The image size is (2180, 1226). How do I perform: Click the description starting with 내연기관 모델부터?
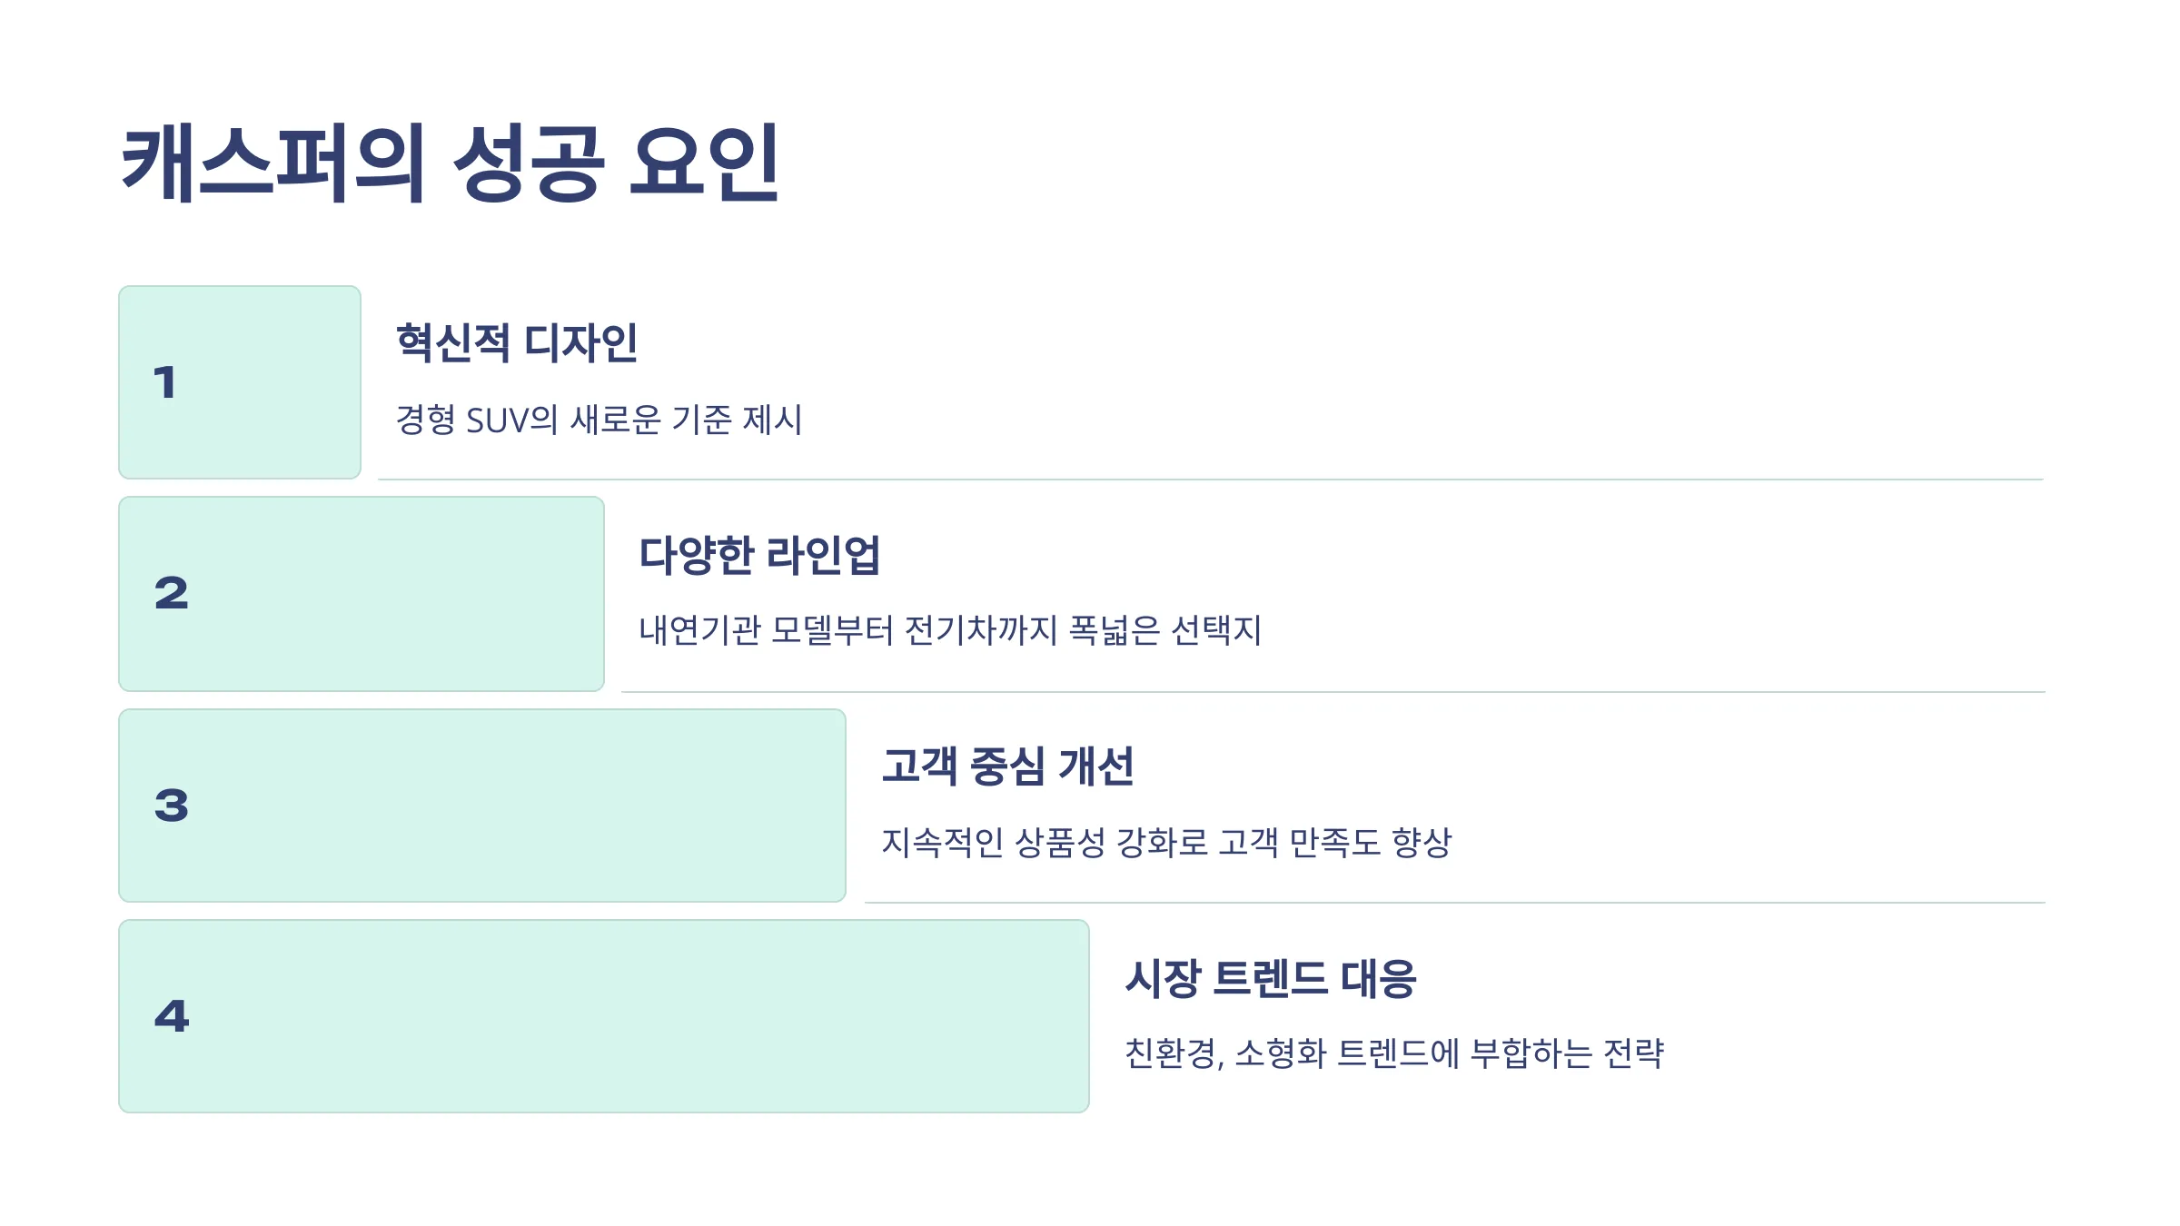pyautogui.click(x=950, y=630)
